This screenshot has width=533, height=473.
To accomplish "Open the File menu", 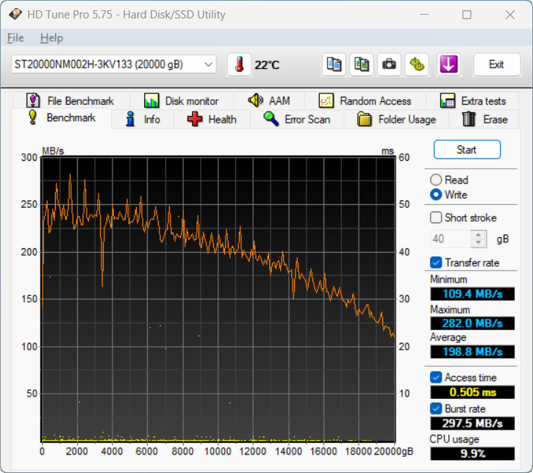I will click(15, 37).
